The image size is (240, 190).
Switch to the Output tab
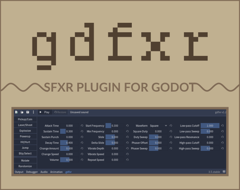[x=19, y=172]
